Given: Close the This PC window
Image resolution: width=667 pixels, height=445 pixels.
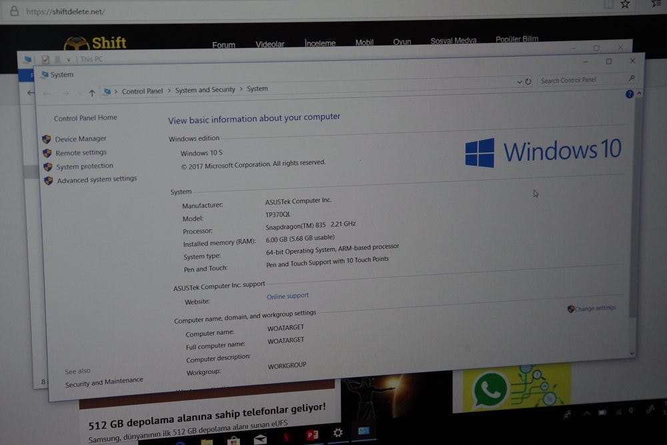Looking at the screenshot, I should pyautogui.click(x=620, y=47).
